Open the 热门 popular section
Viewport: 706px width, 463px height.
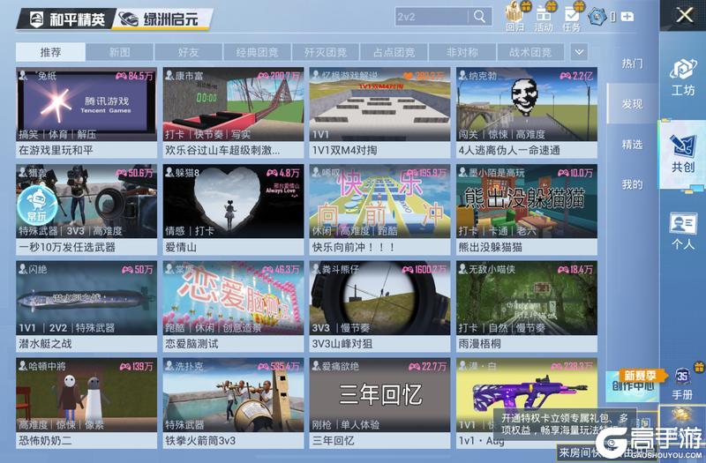(x=632, y=64)
